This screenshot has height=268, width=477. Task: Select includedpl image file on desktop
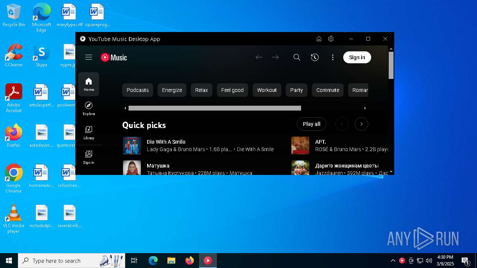pos(41,216)
